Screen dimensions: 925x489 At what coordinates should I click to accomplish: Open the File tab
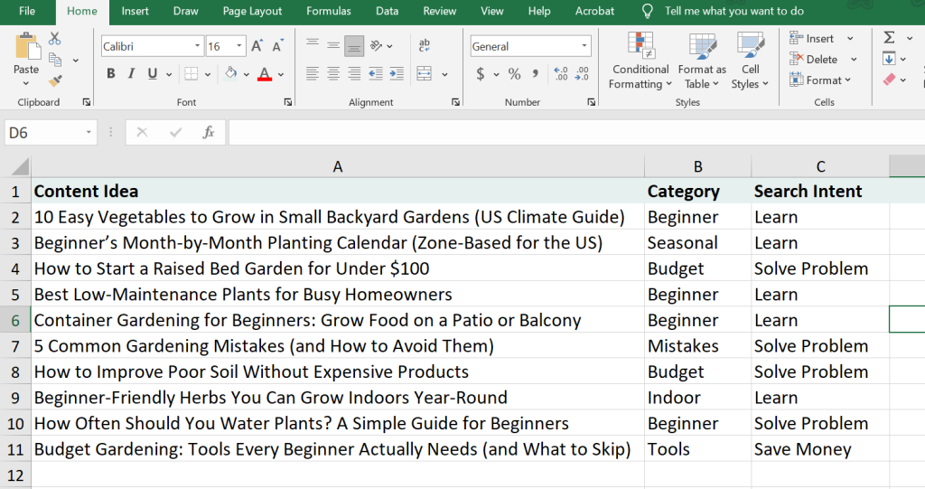tap(27, 11)
